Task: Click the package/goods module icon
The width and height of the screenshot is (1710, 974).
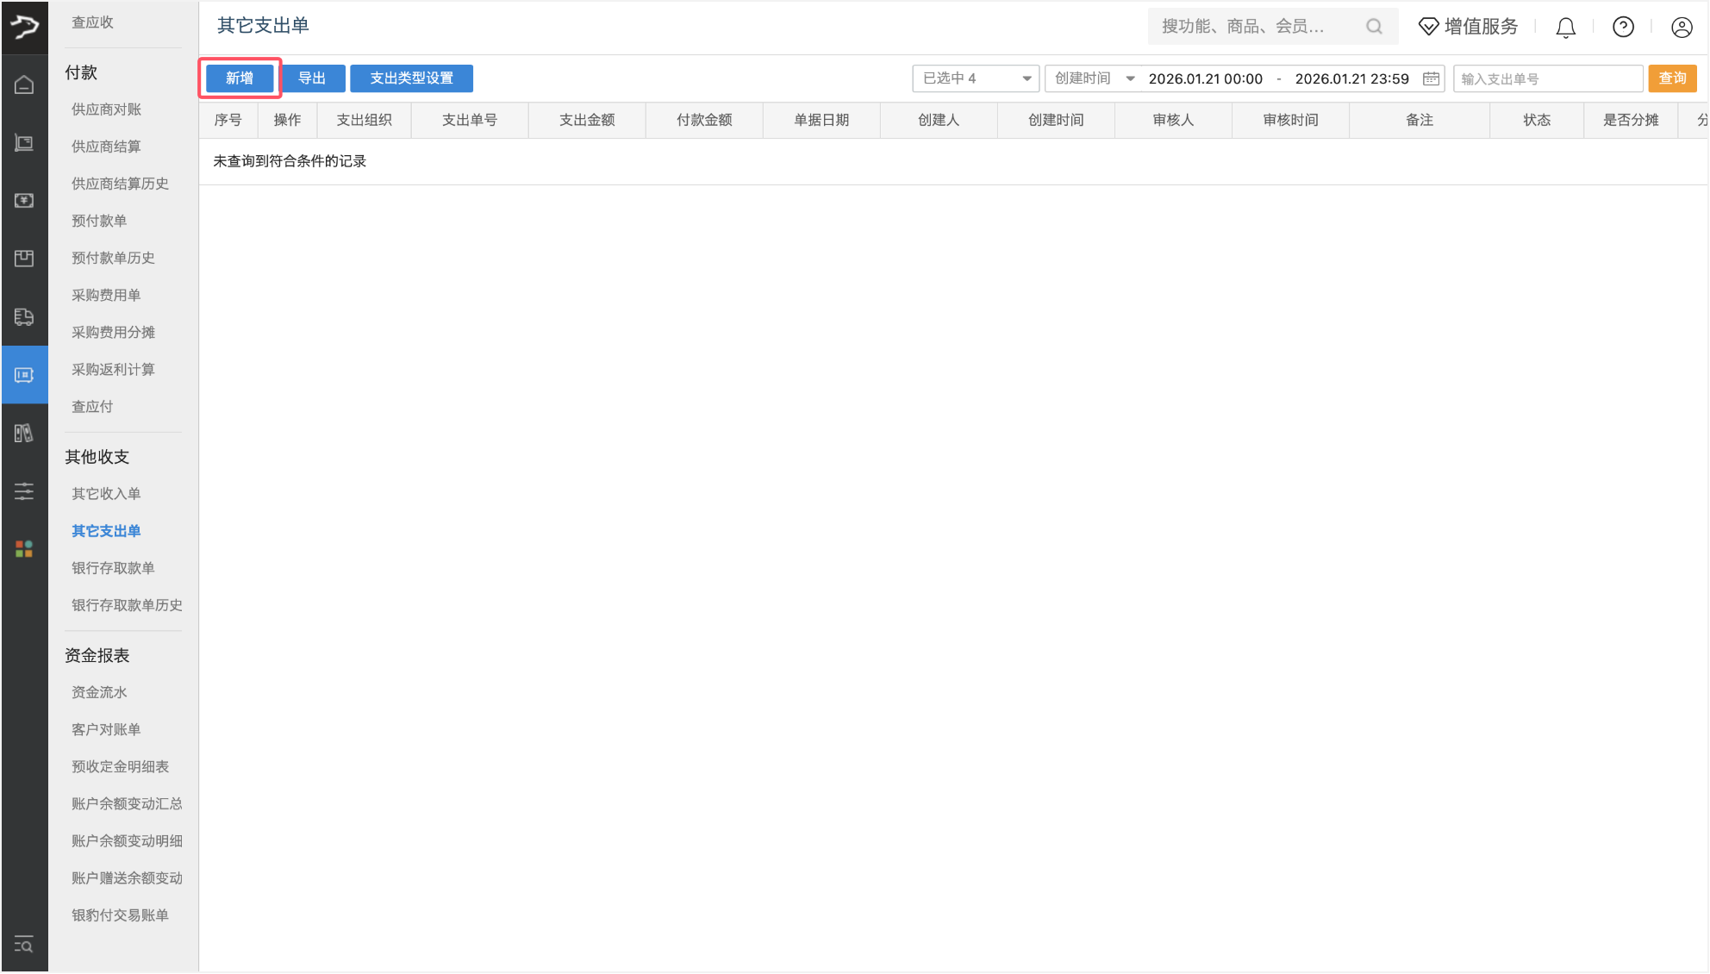Action: (24, 258)
